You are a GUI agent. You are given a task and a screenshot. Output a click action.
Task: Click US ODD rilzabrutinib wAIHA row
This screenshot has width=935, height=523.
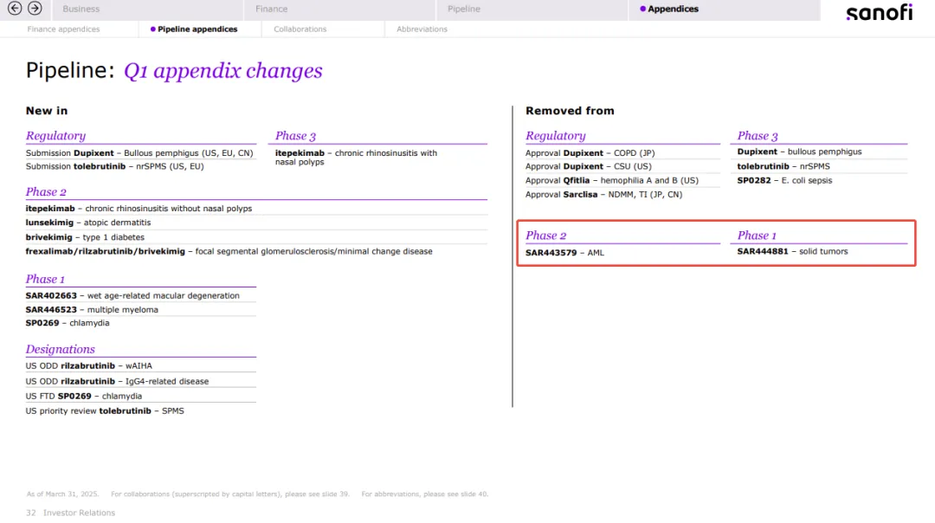[x=89, y=366]
